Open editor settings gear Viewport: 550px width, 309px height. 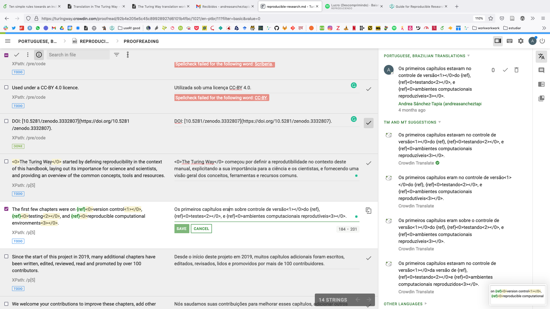click(521, 41)
